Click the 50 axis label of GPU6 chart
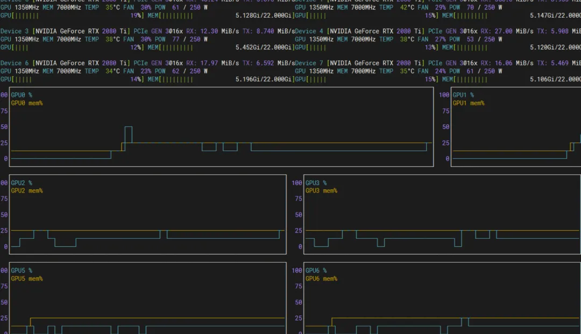Viewport: 581px width, 334px height. click(x=298, y=302)
